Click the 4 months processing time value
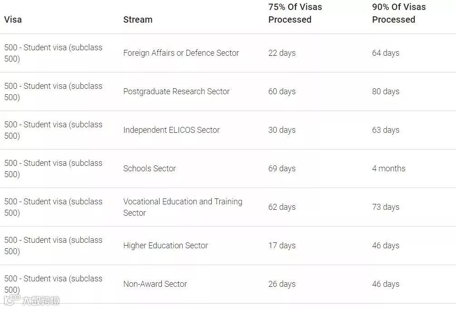The width and height of the screenshot is (456, 309). [389, 169]
